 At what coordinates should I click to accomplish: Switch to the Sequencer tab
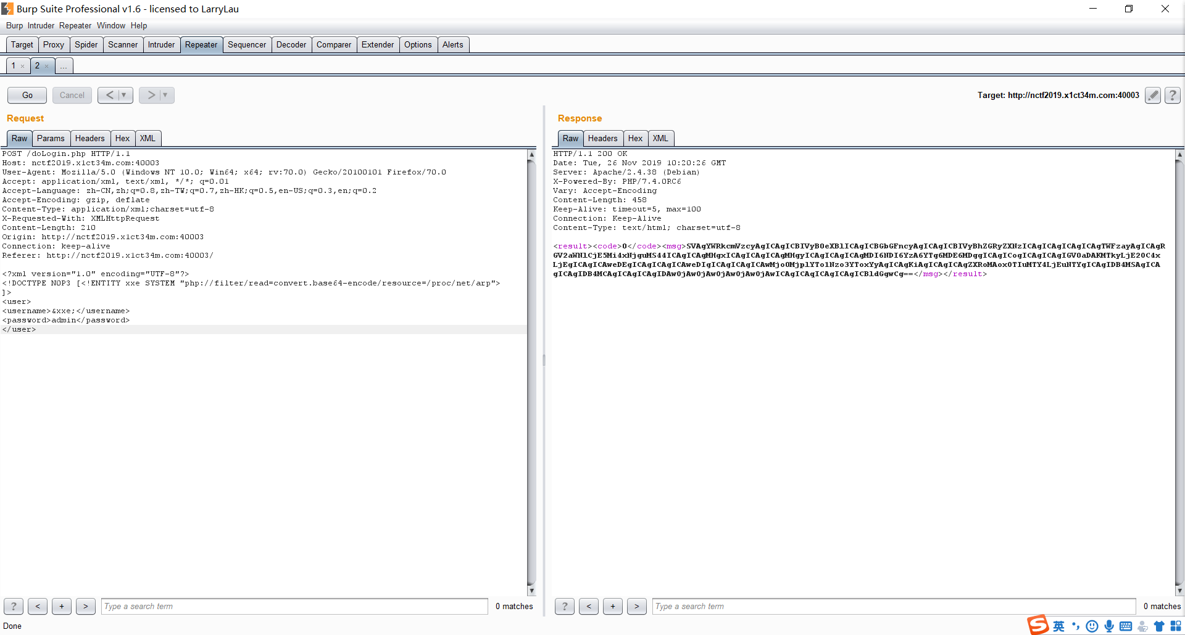tap(247, 44)
